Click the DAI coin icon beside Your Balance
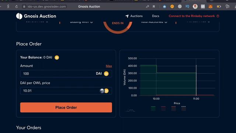 (x=57, y=58)
